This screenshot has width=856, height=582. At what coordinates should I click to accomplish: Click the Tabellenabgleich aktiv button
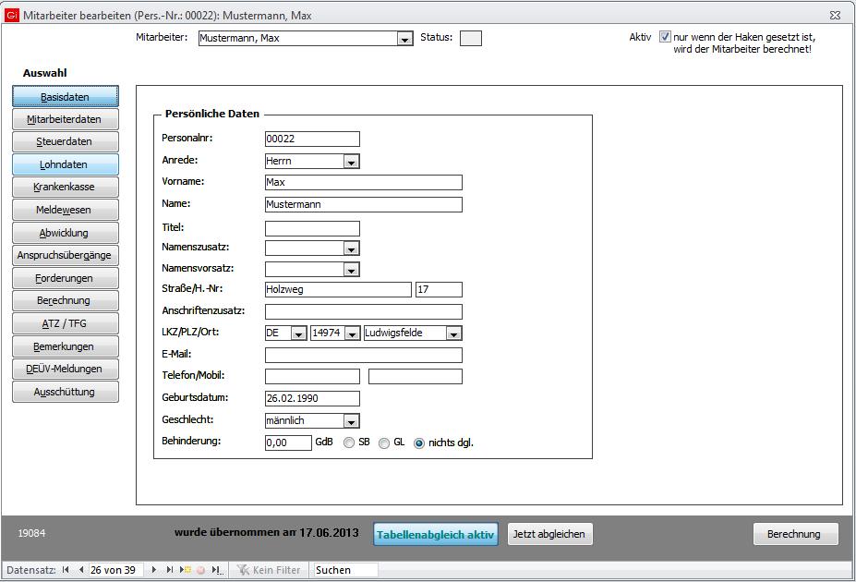click(x=437, y=534)
